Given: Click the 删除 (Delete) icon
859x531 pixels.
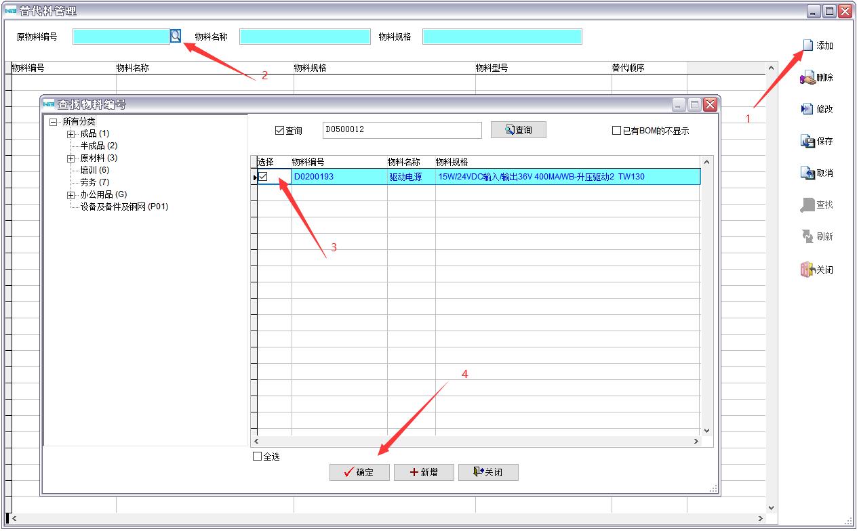Looking at the screenshot, I should (x=807, y=78).
